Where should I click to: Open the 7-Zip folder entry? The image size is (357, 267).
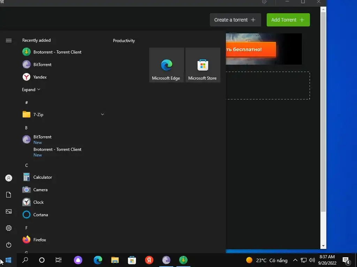click(63, 114)
